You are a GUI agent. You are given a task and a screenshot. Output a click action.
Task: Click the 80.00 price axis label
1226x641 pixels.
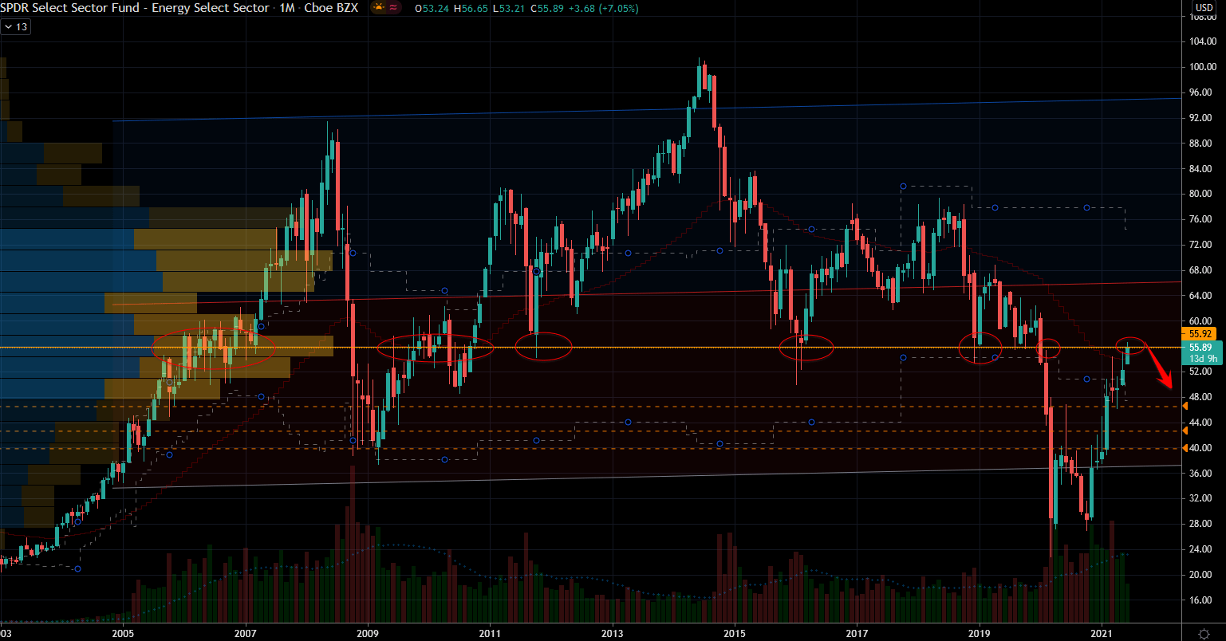[x=1200, y=194]
